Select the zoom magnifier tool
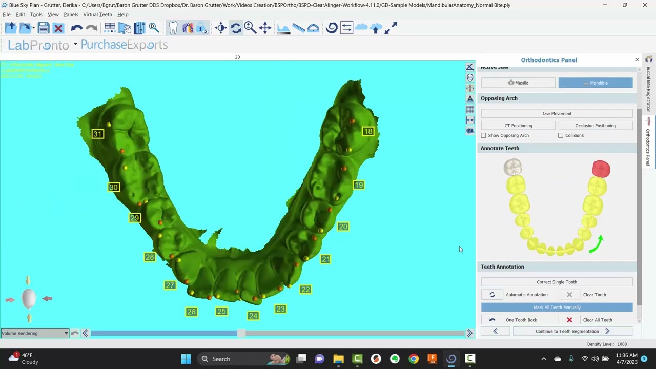This screenshot has height=369, width=656. click(250, 28)
